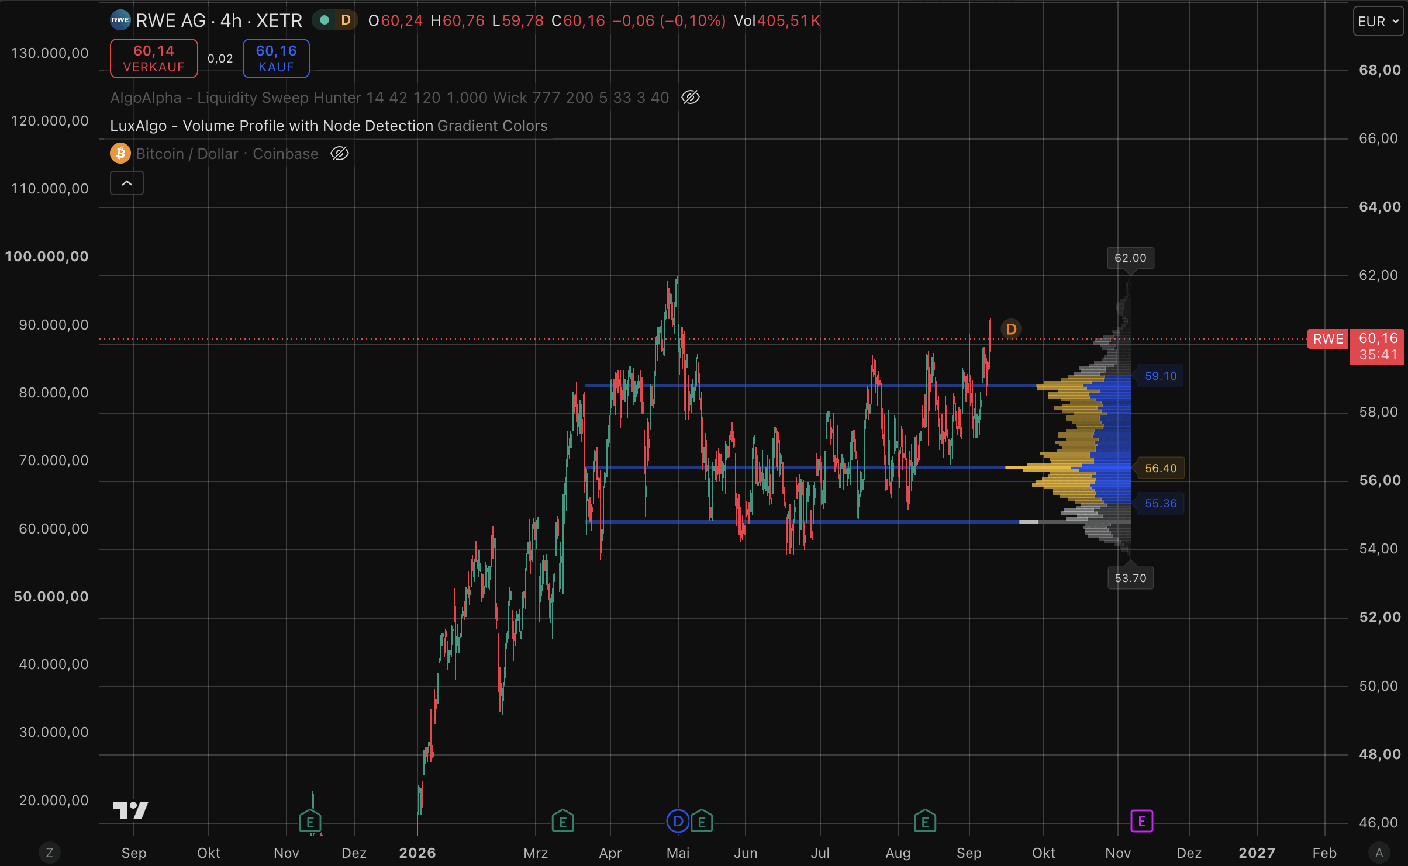This screenshot has height=866, width=1408.
Task: Click the 100.000,00 left price scale label
Action: (47, 257)
